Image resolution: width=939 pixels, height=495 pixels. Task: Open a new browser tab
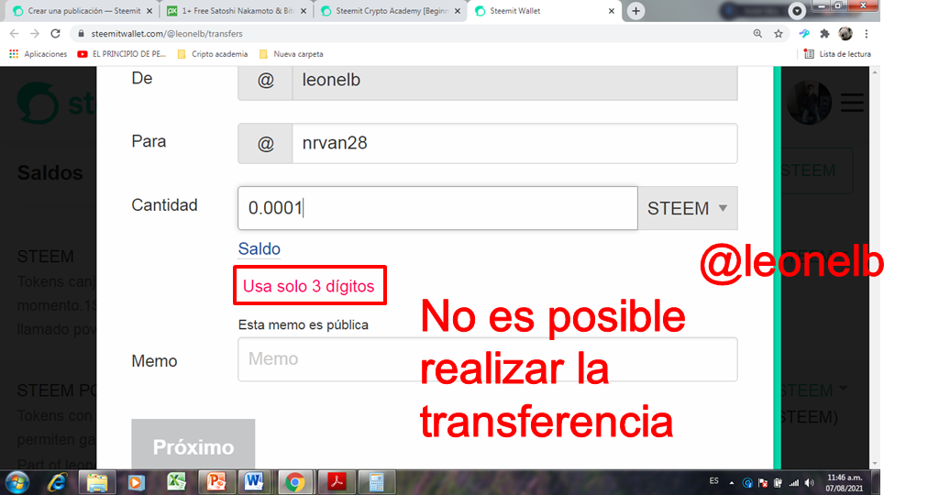pyautogui.click(x=636, y=11)
